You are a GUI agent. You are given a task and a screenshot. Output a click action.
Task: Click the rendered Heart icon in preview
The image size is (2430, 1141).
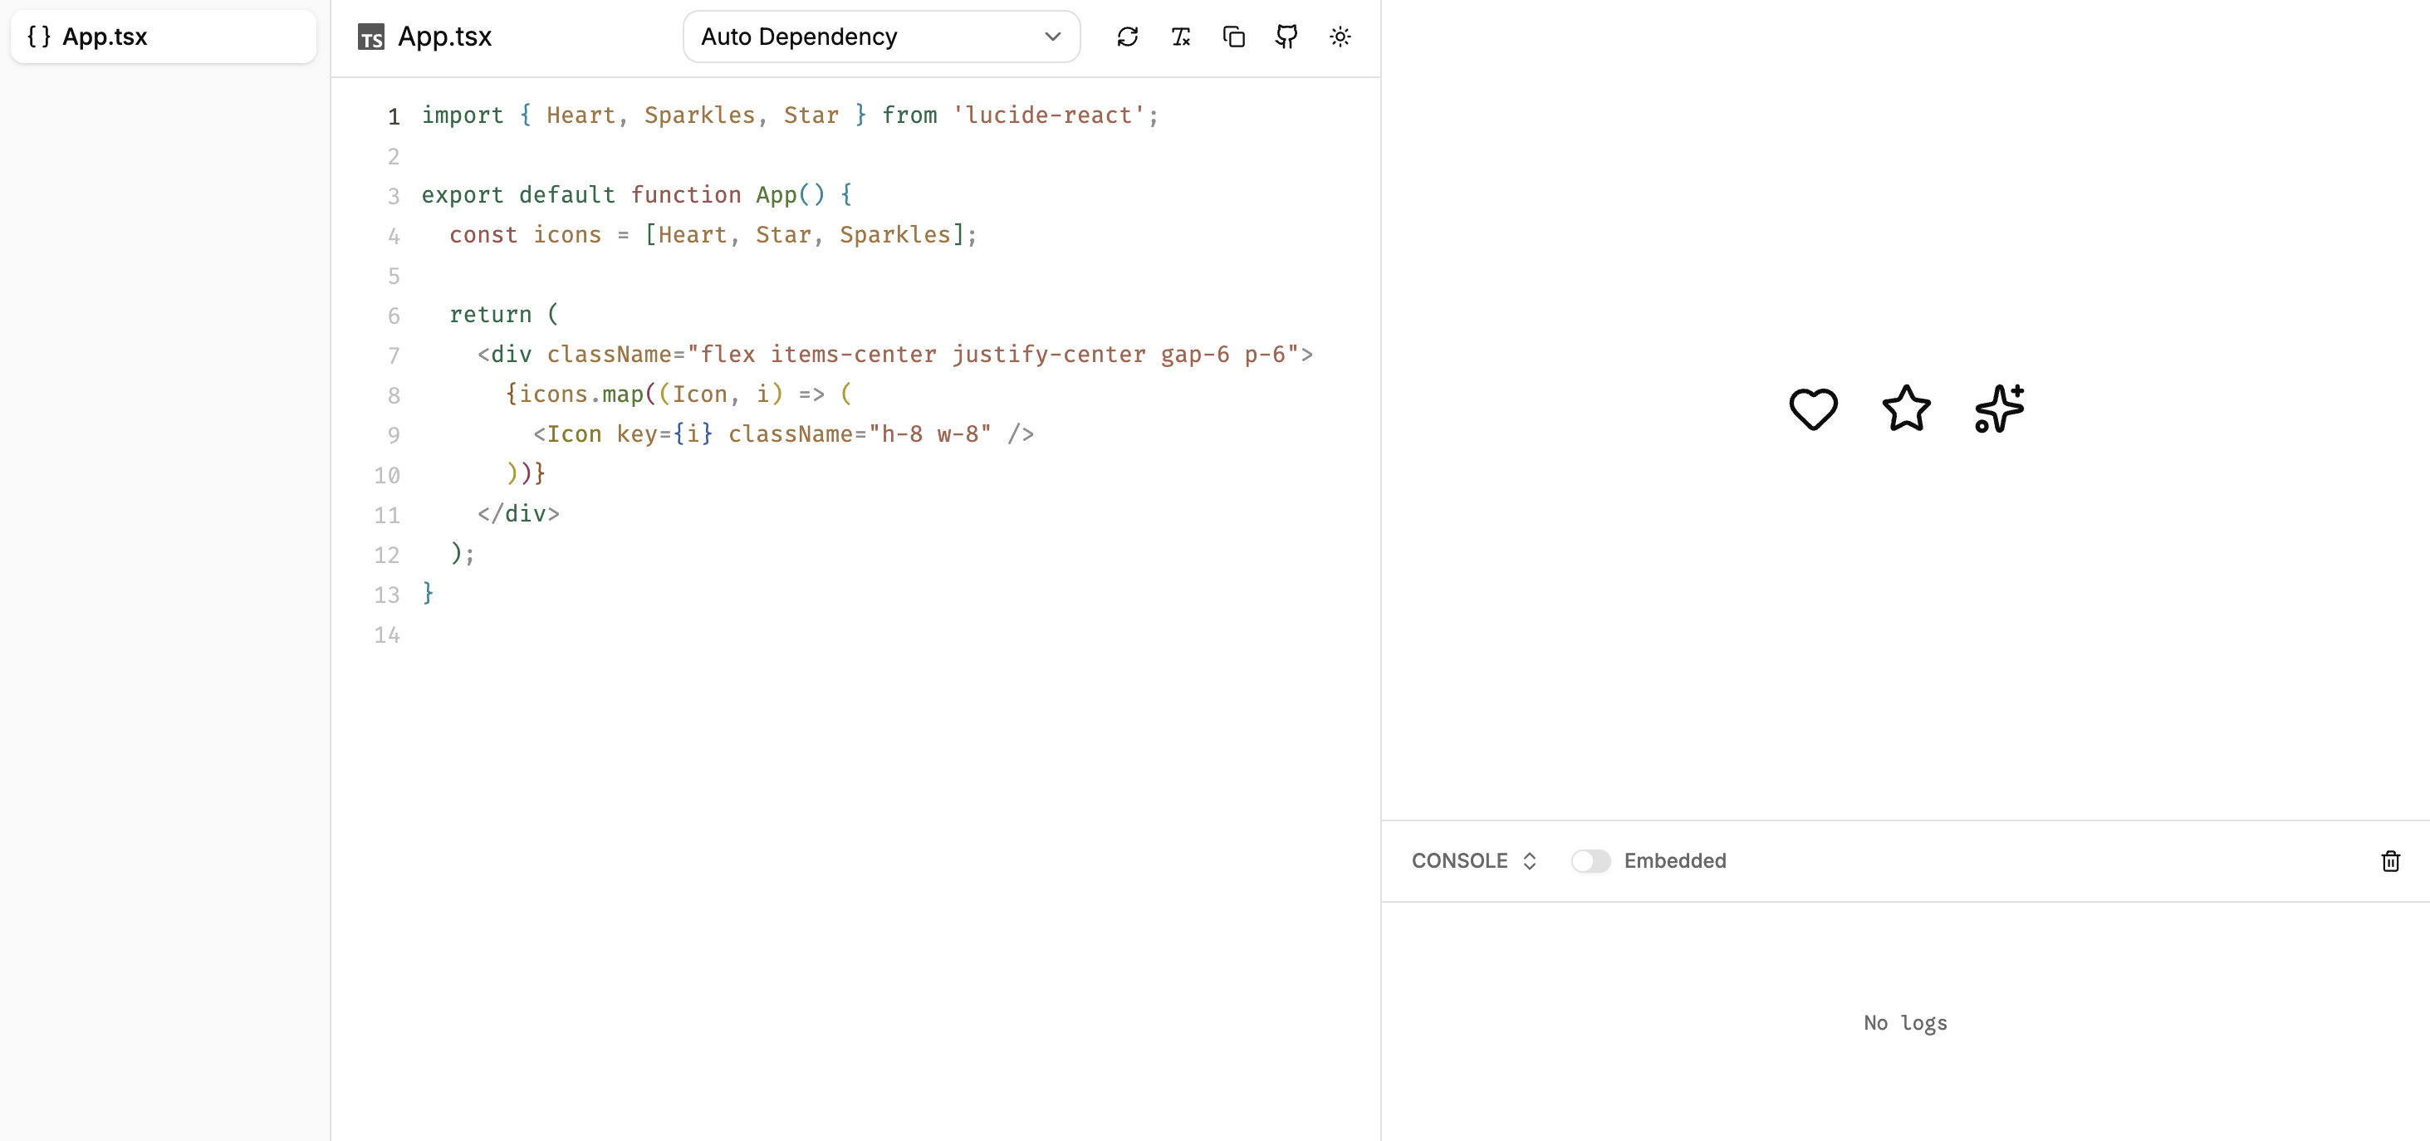(1813, 409)
